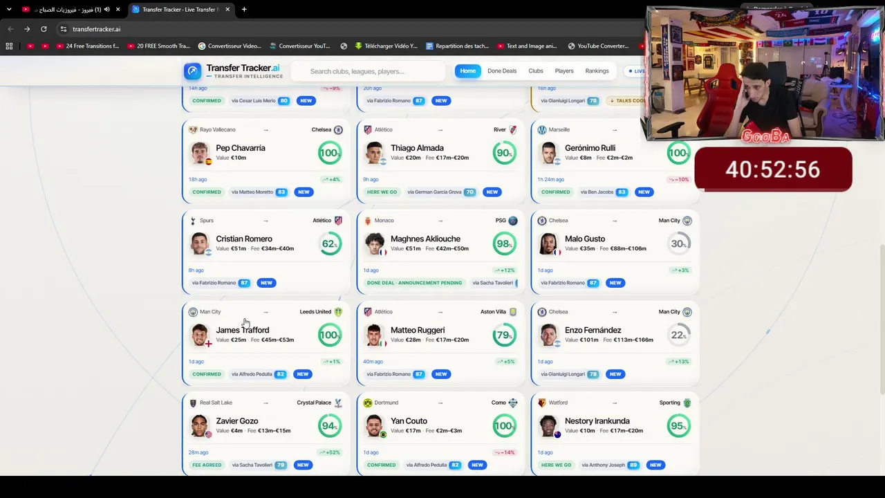Switch to the Transfer Tracker browser tab
Screen dimensions: 885x498
[181, 10]
